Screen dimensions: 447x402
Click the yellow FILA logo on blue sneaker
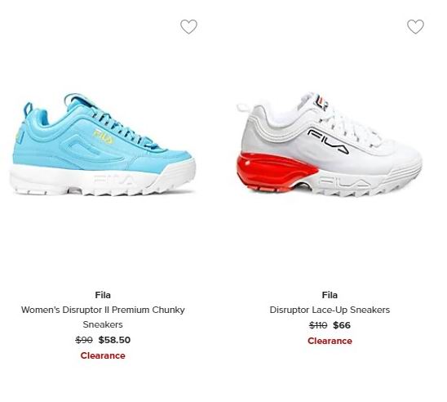tap(104, 136)
